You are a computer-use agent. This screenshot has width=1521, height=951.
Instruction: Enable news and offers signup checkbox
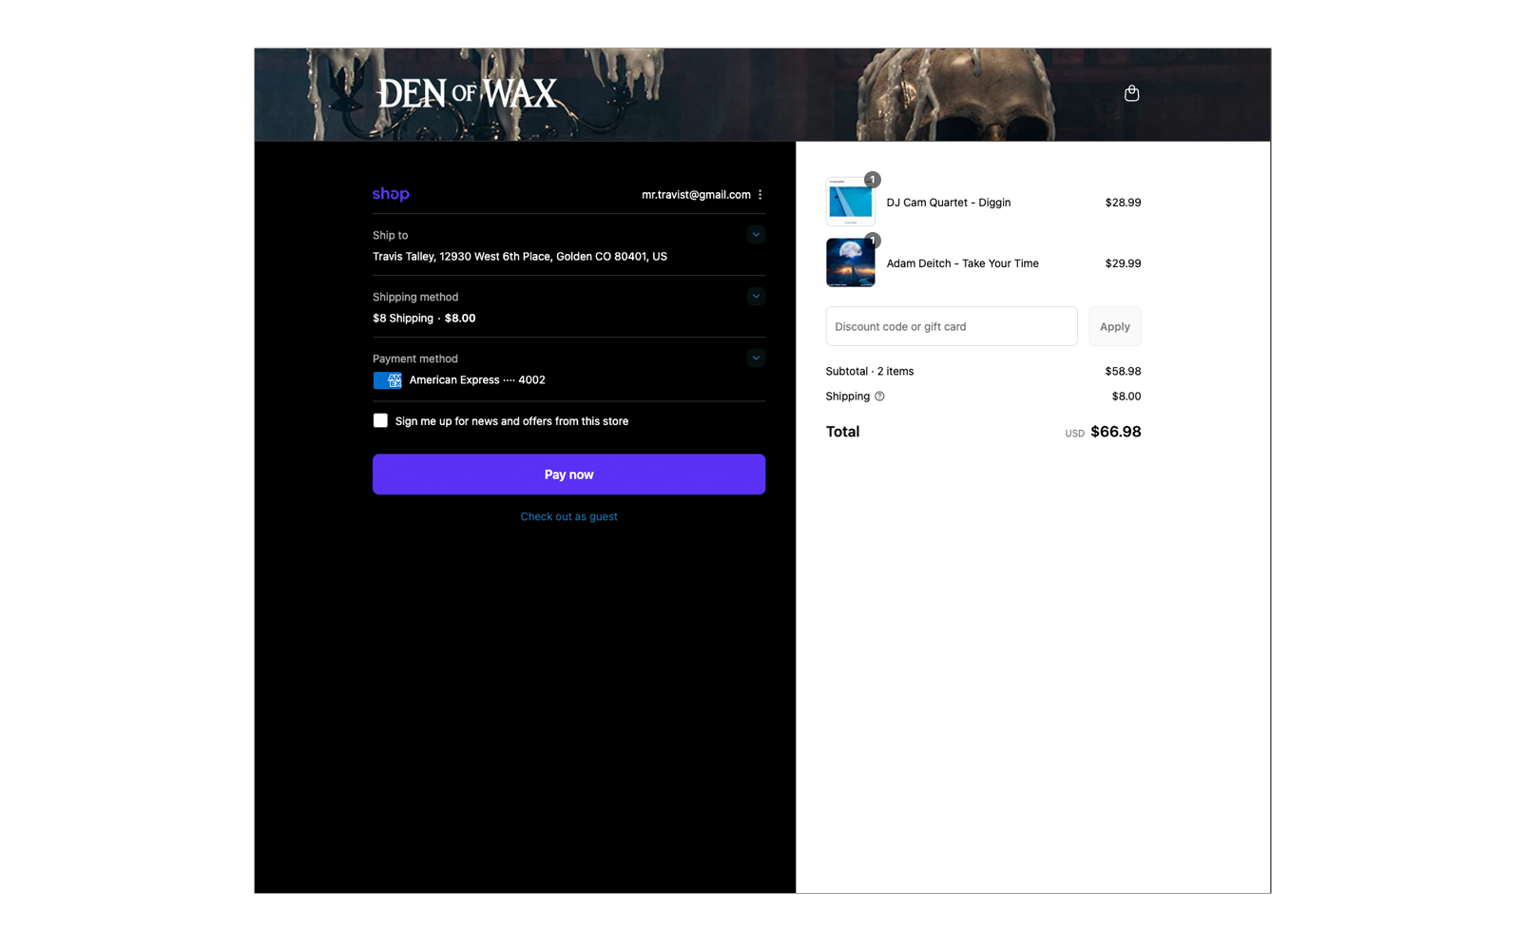pos(380,420)
